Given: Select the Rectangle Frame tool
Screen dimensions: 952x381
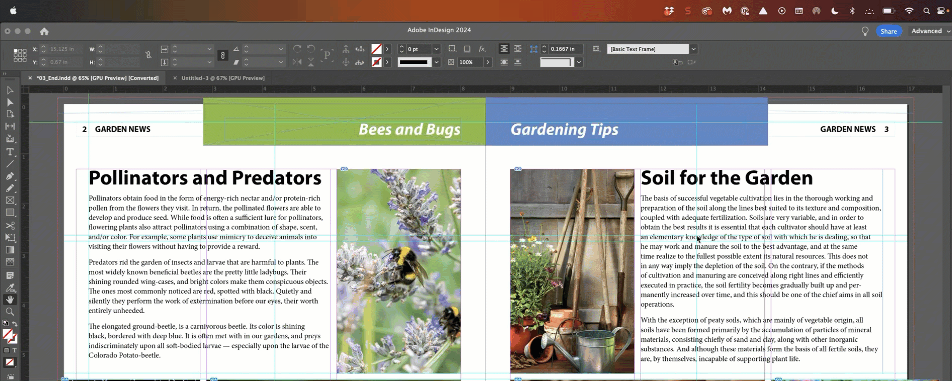Looking at the screenshot, I should tap(10, 200).
